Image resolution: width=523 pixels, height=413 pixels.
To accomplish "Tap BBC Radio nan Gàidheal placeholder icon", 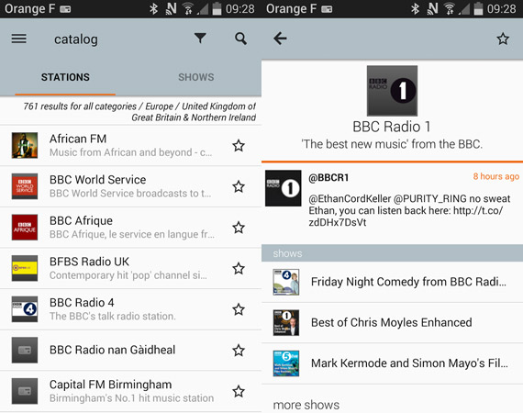I will [25, 351].
